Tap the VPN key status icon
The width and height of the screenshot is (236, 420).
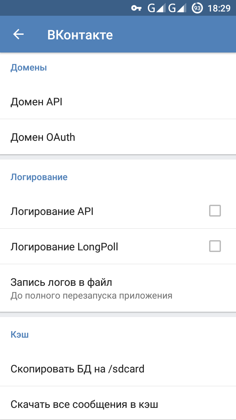point(136,8)
